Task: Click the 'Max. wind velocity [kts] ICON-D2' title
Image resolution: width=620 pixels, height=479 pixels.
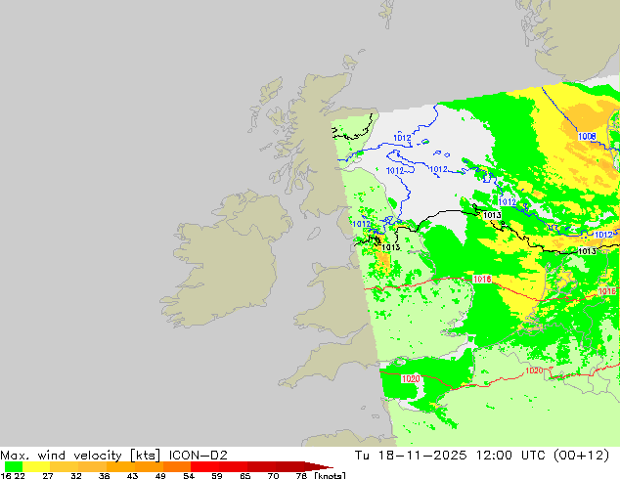Action: click(x=113, y=456)
